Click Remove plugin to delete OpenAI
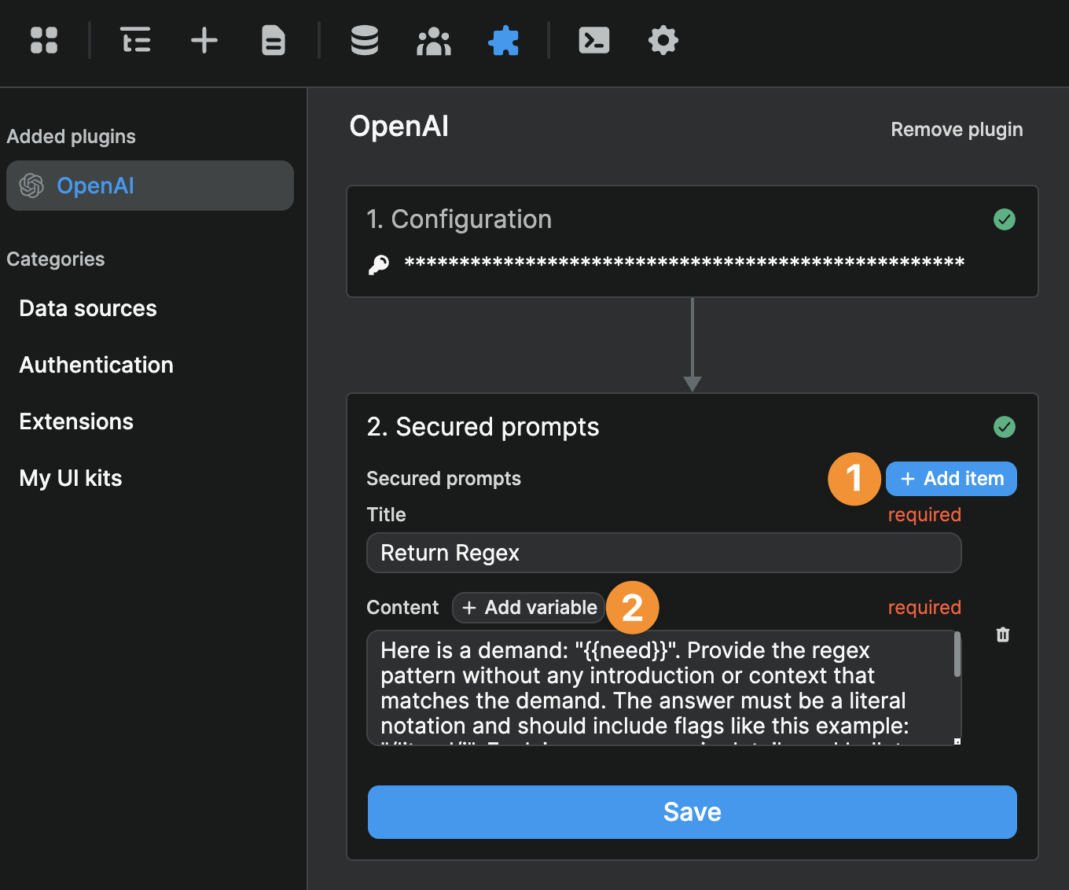 (956, 129)
